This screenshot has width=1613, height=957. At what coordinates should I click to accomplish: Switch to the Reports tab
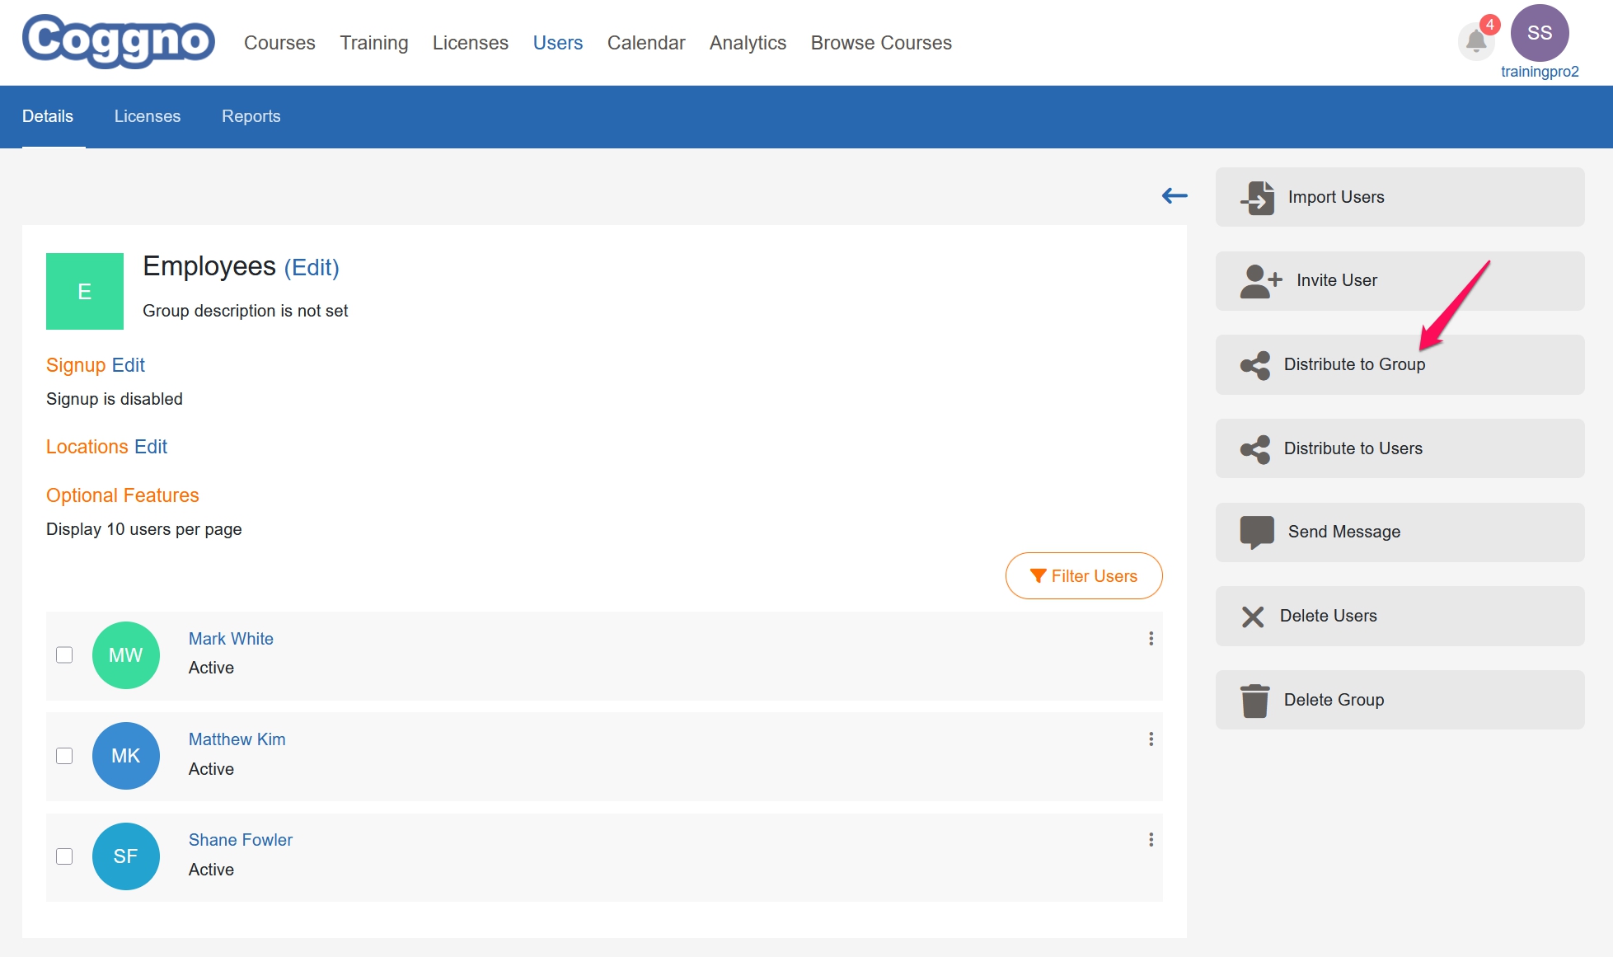pyautogui.click(x=251, y=116)
